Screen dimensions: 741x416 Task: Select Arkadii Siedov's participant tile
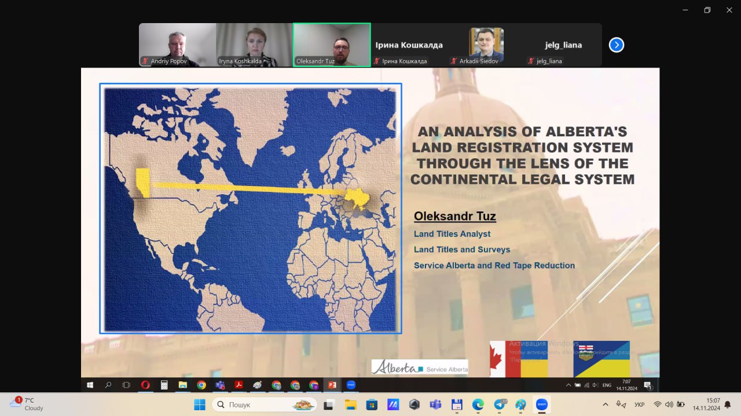(486, 45)
